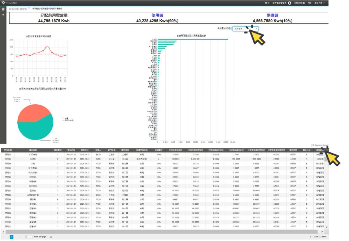Screen dimensions: 349x241
Task: Open the user account avatar icon
Action: click(x=289, y=3)
